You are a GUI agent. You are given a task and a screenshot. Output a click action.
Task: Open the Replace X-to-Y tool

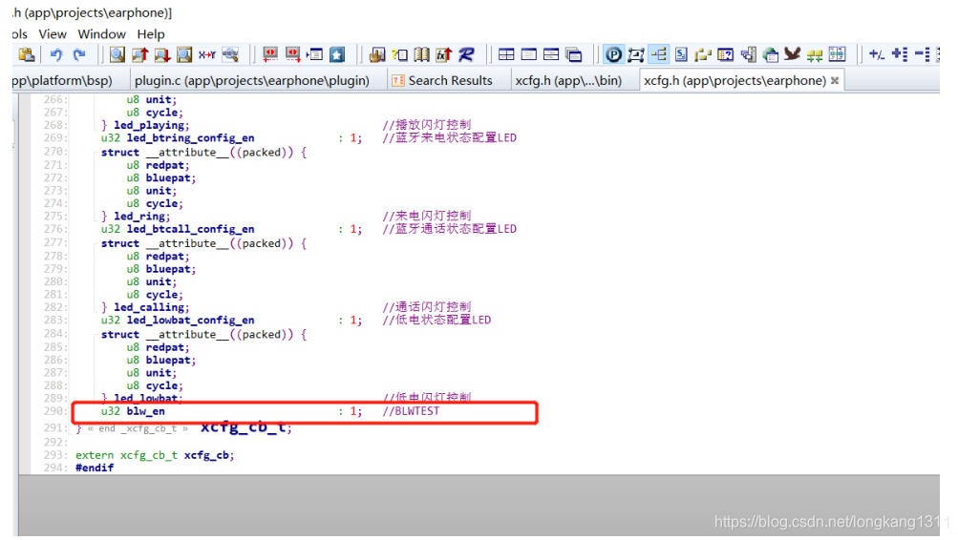pos(207,55)
